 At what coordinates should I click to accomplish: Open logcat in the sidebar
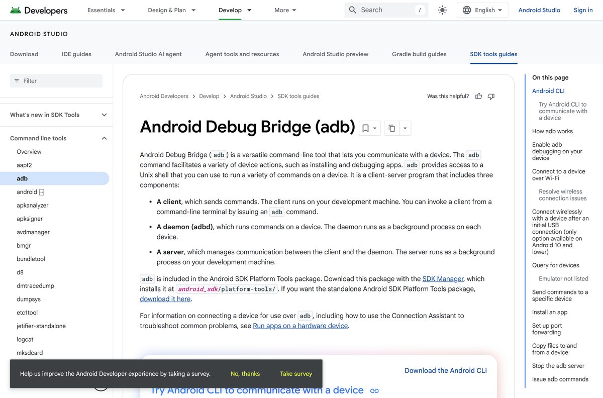(25, 339)
